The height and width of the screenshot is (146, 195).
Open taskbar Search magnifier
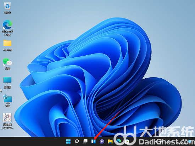[77, 141]
